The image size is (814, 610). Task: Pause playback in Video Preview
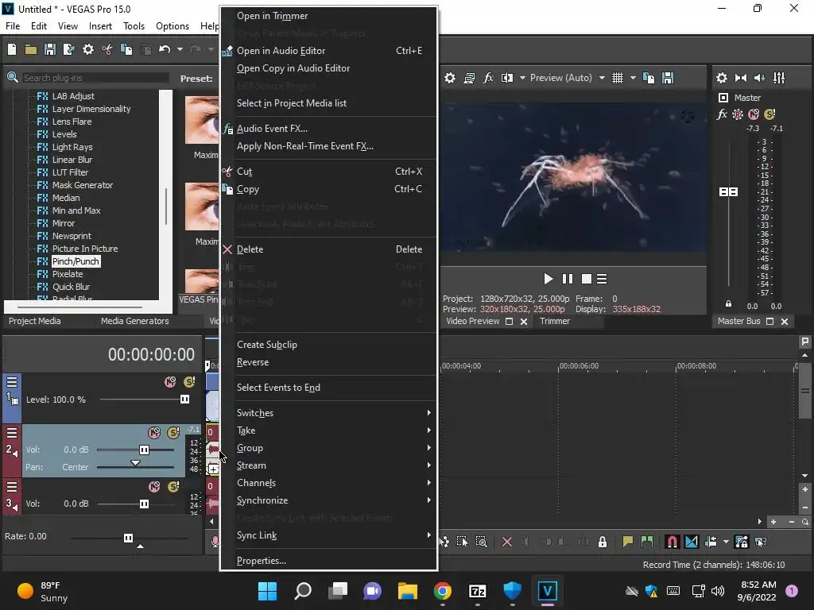(x=568, y=279)
